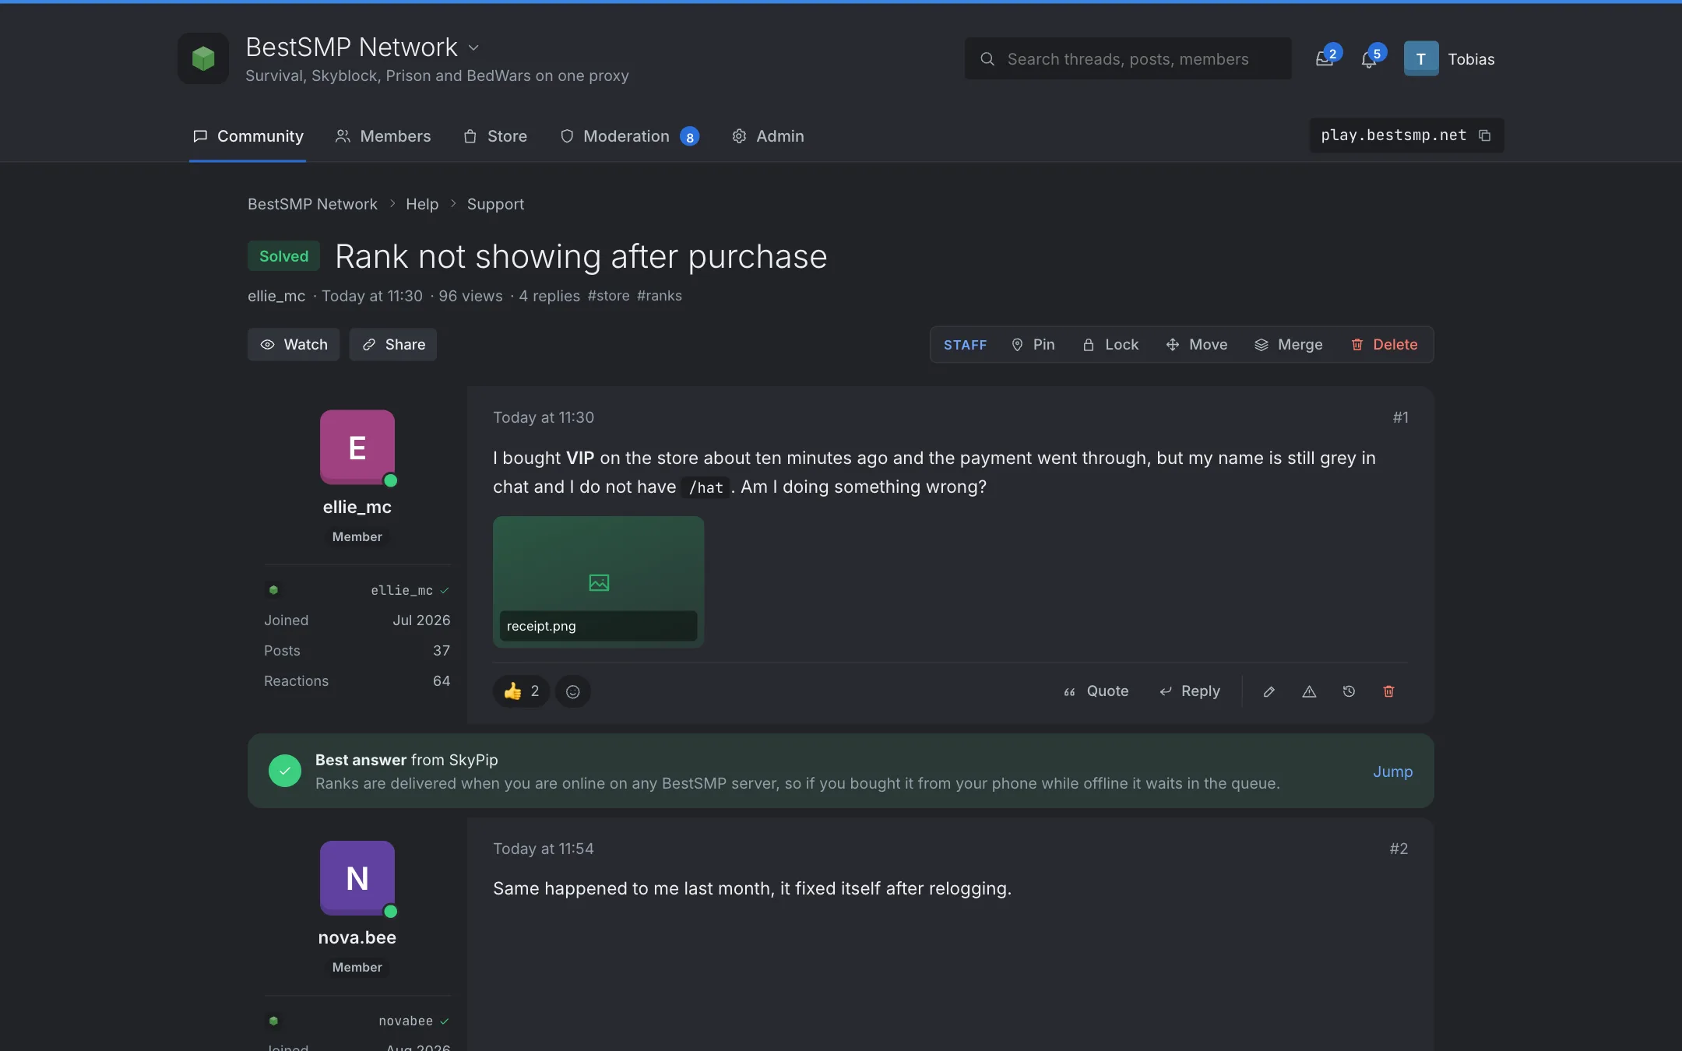Edit post #1 with the pencil icon

(1269, 691)
